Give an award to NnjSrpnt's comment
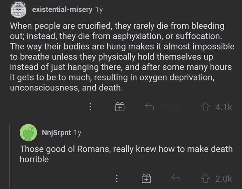 coord(146,178)
